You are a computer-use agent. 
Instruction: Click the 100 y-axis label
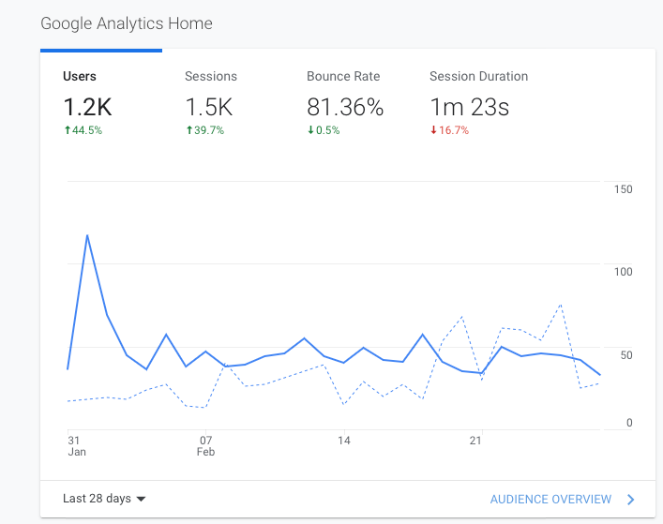coord(624,272)
